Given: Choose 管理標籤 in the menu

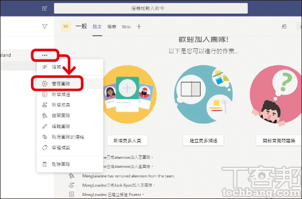Looking at the screenshot, I should (x=70, y=148).
